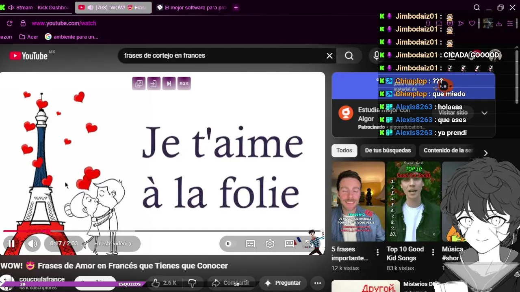Switch to theater mode icon
520x292 pixels.
click(x=290, y=243)
